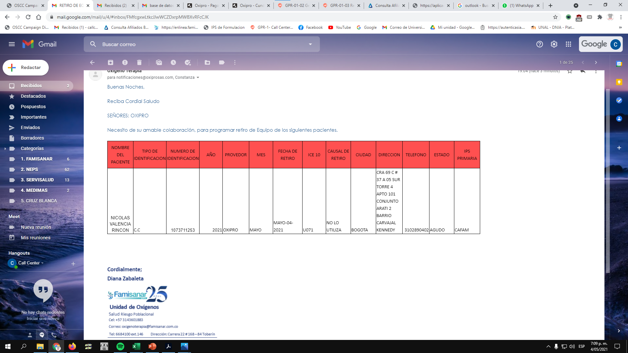Open Google account avatar C
The height and width of the screenshot is (353, 628).
click(616, 44)
